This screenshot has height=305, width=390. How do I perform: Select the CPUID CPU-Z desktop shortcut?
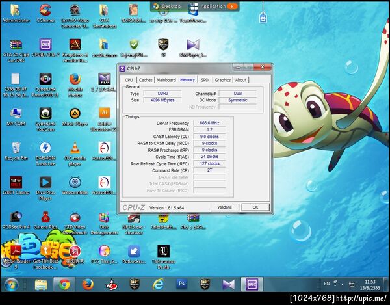click(45, 48)
